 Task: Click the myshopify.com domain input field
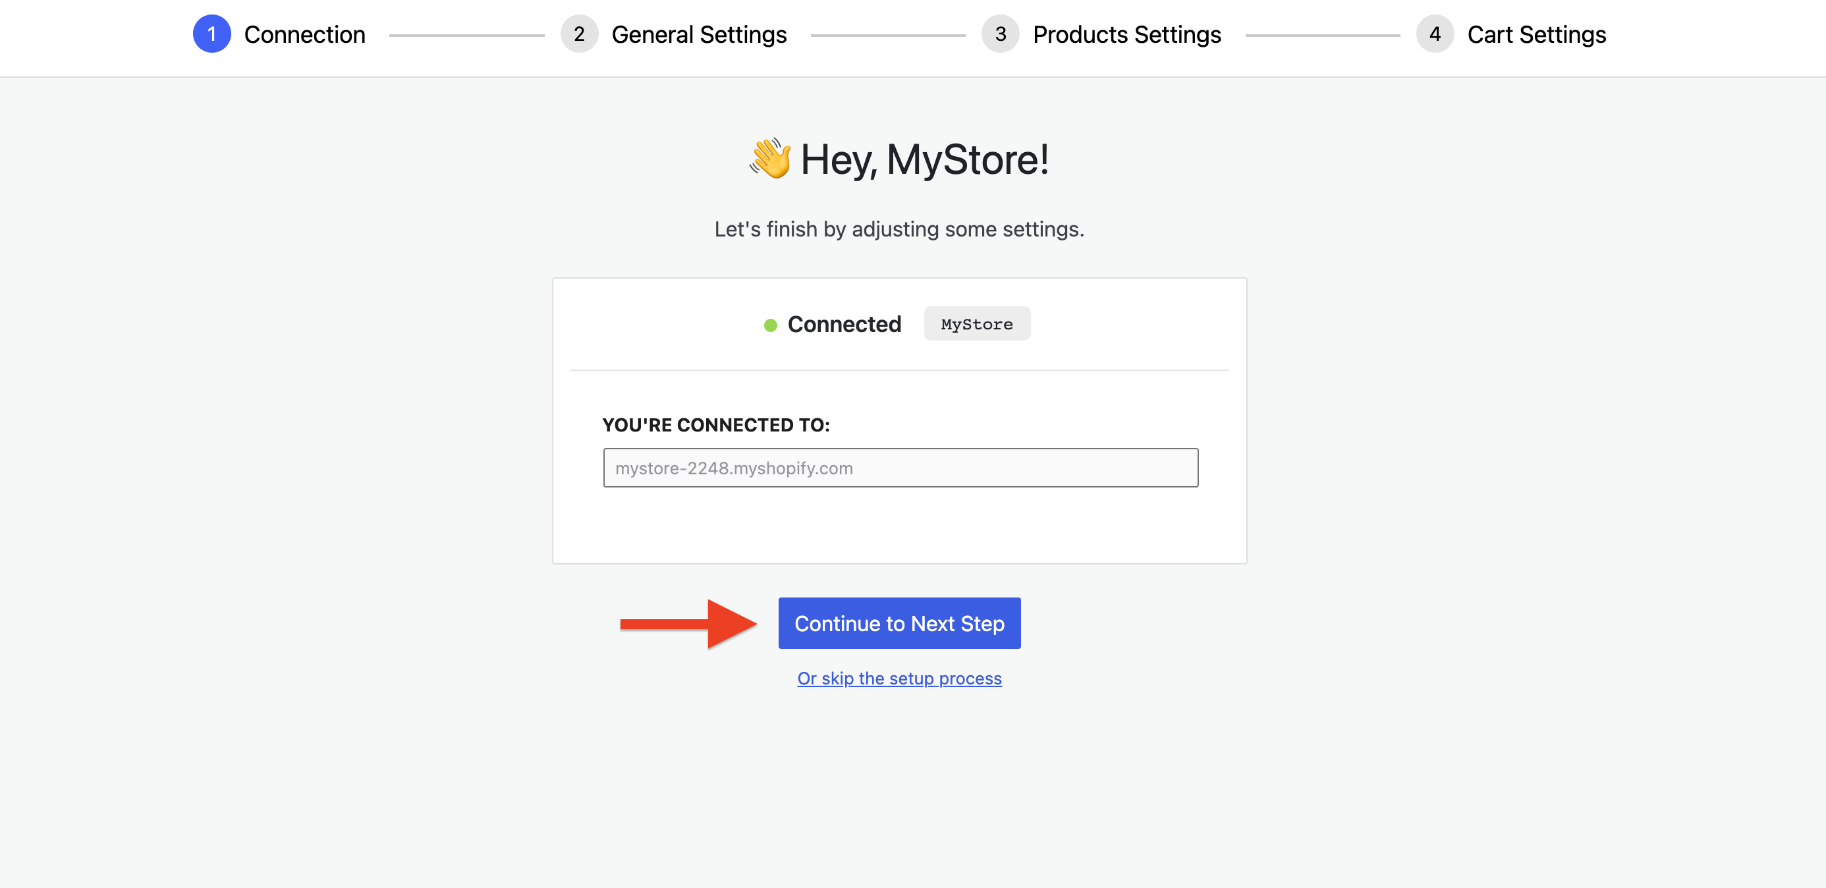point(900,468)
